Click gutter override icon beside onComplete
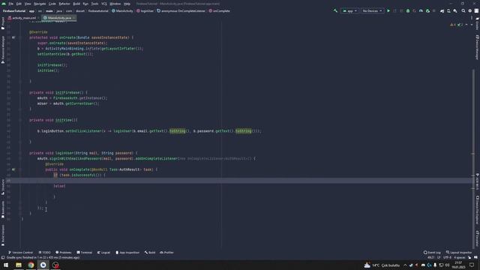The image size is (480, 270). point(13,169)
